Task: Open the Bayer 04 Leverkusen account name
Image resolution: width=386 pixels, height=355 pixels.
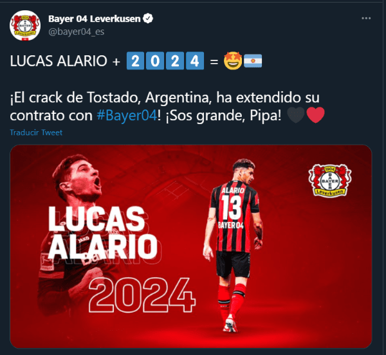Action: coord(95,19)
